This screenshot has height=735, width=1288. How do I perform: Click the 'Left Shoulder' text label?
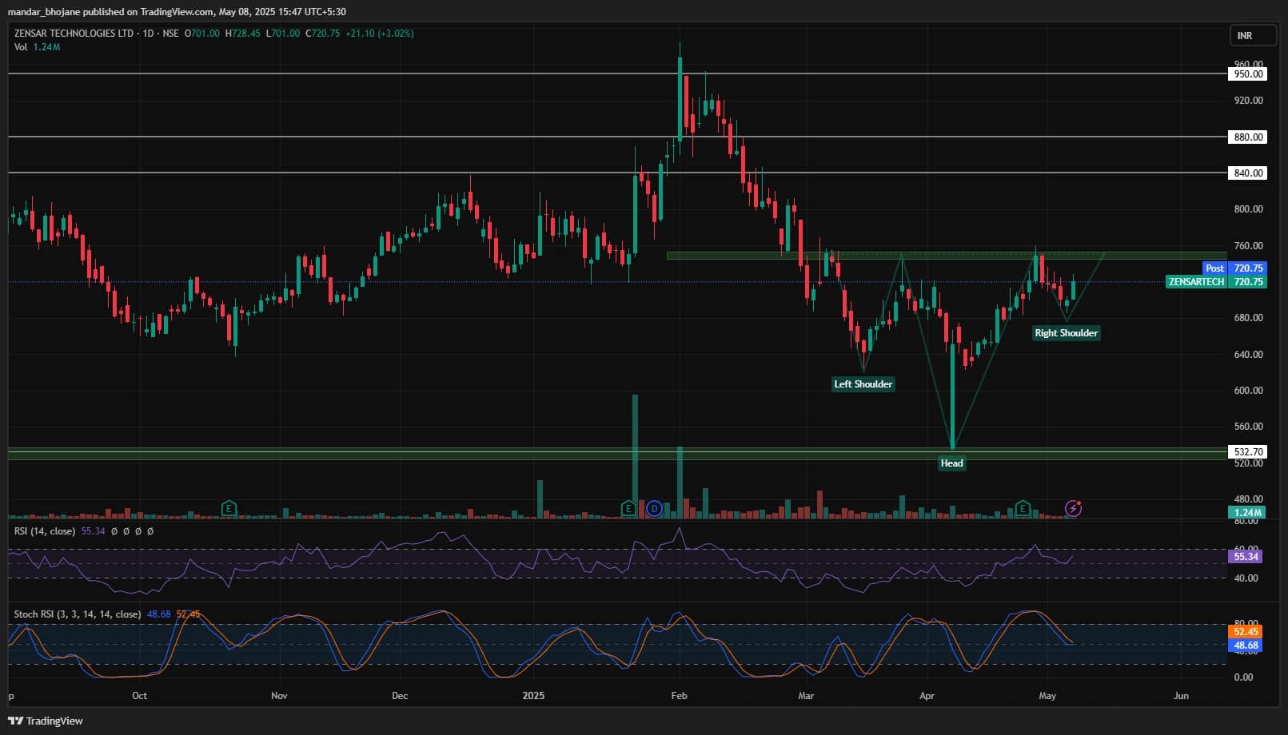[x=863, y=384]
